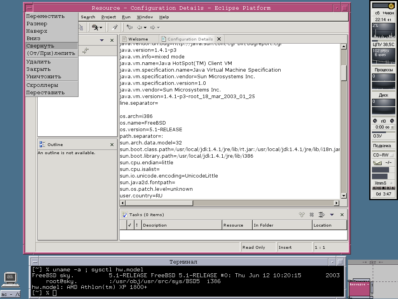Click the XmmS stop button
Image resolution: width=398 pixels, height=299 pixels.
pos(384,188)
